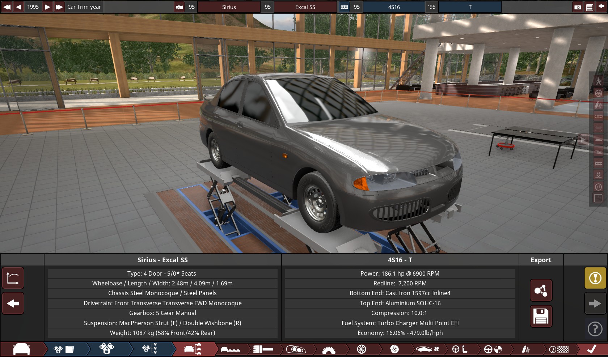Toggle the pedestrian figure visibility in sidebar

coord(598,81)
